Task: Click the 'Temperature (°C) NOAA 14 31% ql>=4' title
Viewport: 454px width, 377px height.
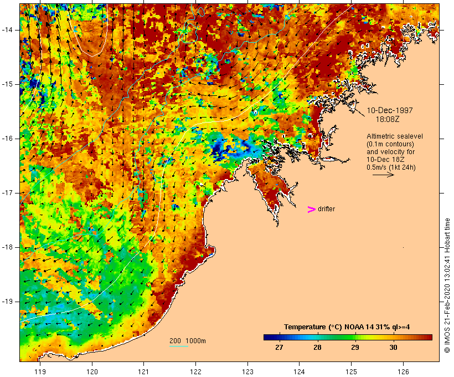Action: 347,327
